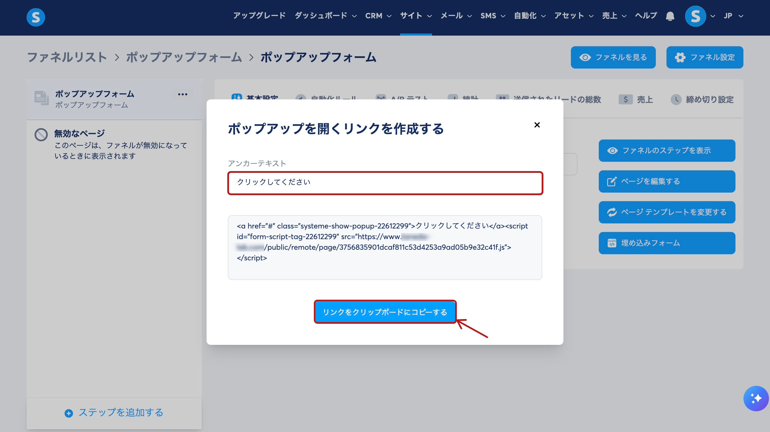This screenshot has width=770, height=432.
Task: Click the notification bell icon
Action: [670, 16]
